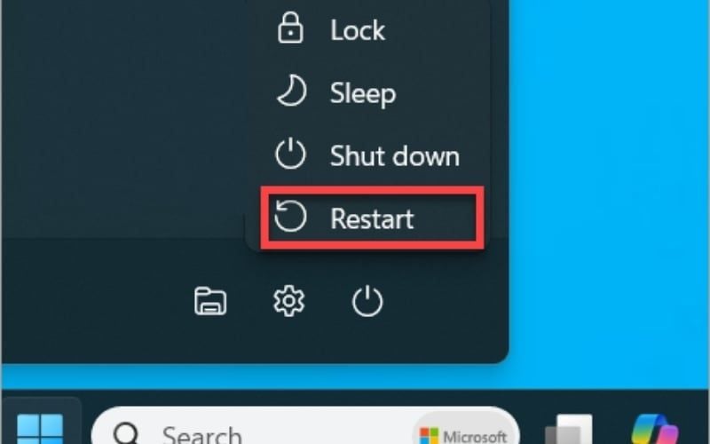Select the Restart label in power menu
Image resolution: width=710 pixels, height=444 pixels.
click(372, 218)
